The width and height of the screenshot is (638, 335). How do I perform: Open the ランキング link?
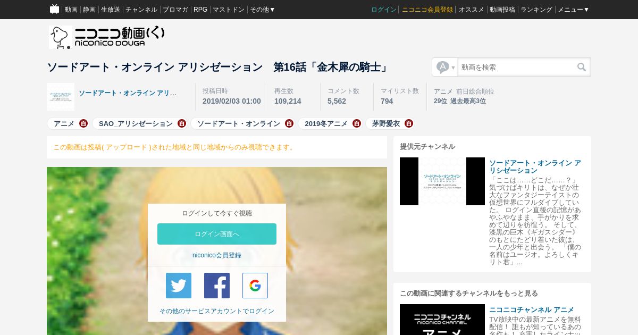[x=536, y=10]
